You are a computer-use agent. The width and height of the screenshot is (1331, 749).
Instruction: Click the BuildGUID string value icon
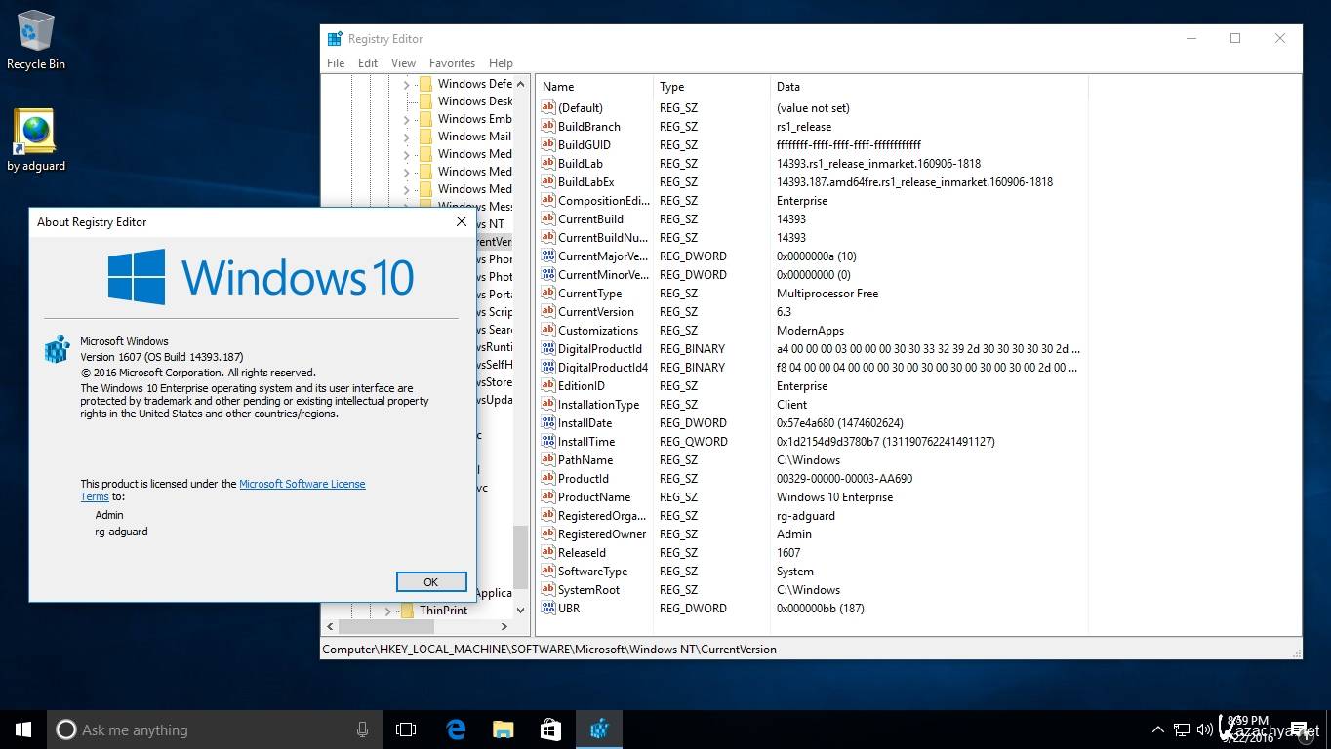(548, 145)
